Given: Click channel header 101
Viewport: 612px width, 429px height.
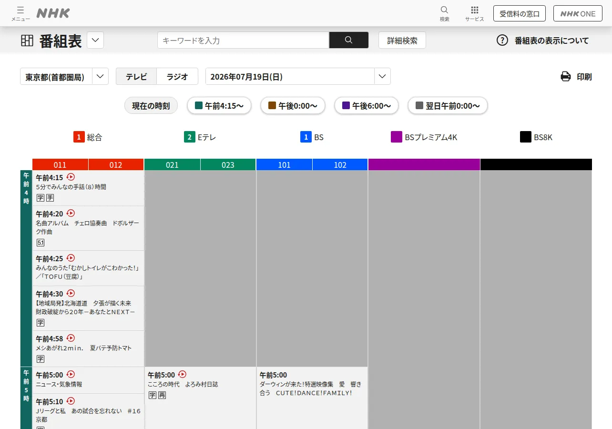Looking at the screenshot, I should (284, 165).
